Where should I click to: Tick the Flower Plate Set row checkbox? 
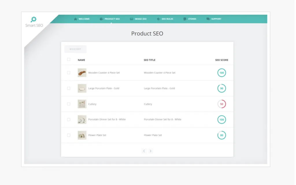pyautogui.click(x=69, y=135)
